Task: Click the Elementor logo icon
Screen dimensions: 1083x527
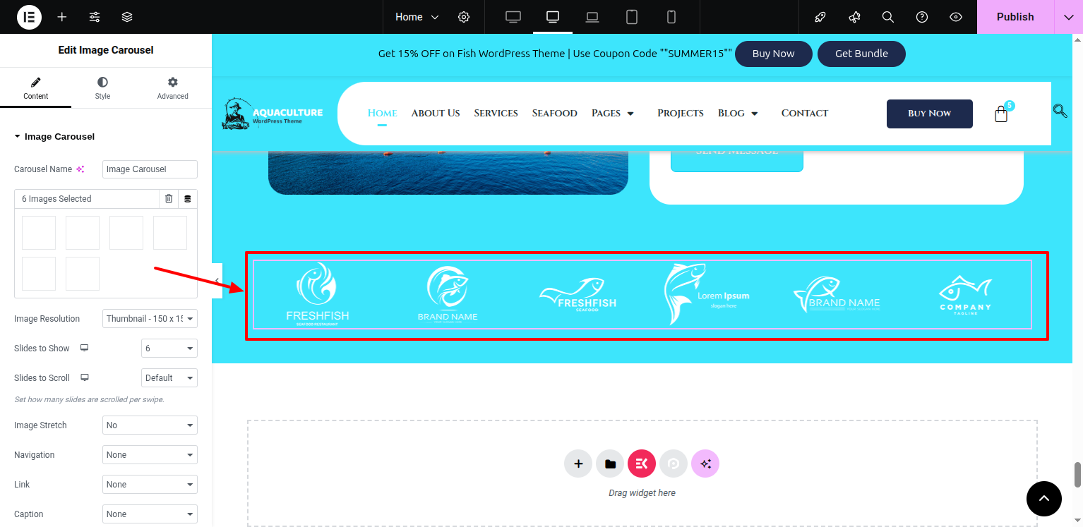Action: [29, 17]
